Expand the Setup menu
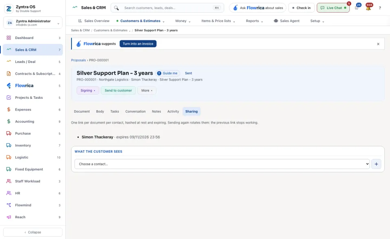Screen dimensions: 390x239 click(x=317, y=21)
